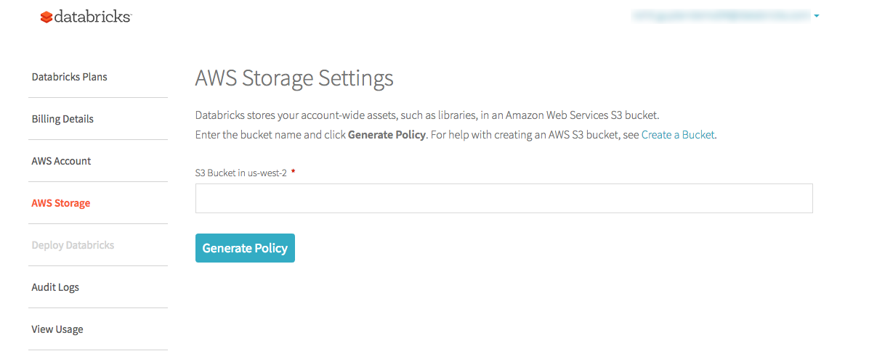The height and width of the screenshot is (359, 877).
Task: Open the Databricks Plans section
Action: click(69, 77)
